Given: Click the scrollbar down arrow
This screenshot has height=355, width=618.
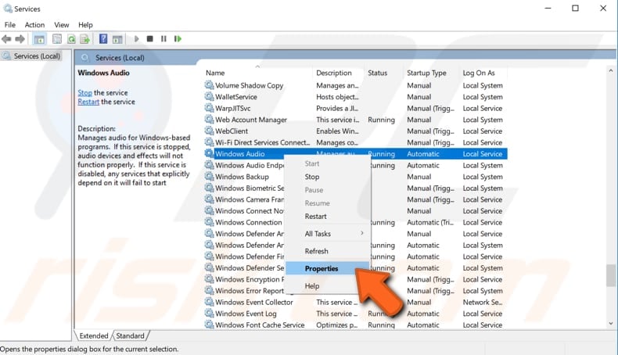Looking at the screenshot, I should pos(611,324).
